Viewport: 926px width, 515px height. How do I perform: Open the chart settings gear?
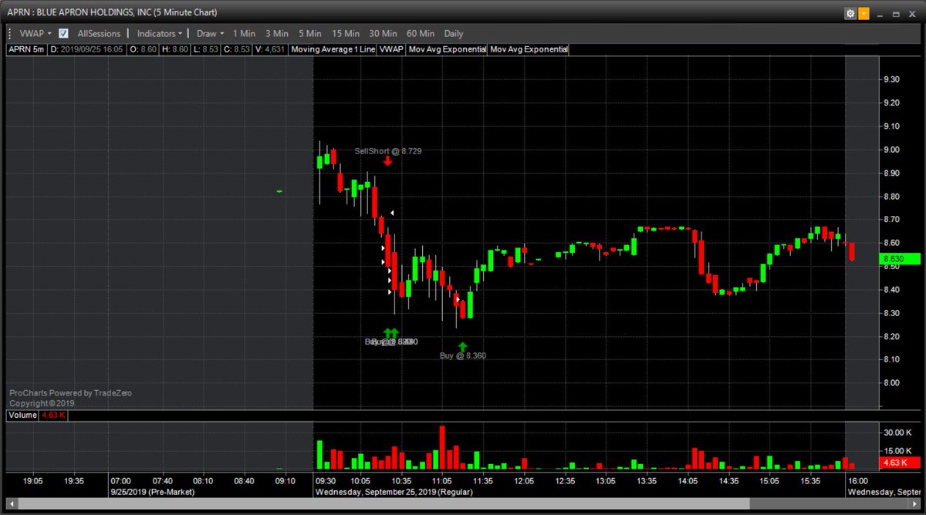[x=850, y=13]
